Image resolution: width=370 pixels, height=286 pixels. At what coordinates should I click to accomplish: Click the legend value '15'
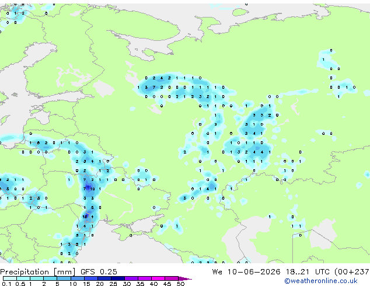point(86,284)
